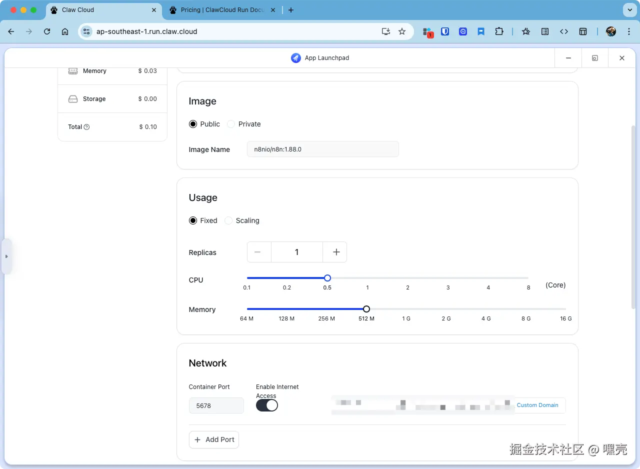Click the Storage cost value $ 0.00
Image resolution: width=640 pixels, height=469 pixels.
pos(147,99)
